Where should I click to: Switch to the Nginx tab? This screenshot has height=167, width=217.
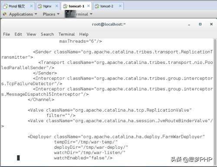click(48, 6)
